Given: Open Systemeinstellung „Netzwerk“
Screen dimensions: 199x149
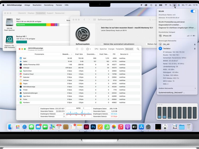Looking at the screenshot, I should (x=172, y=93).
